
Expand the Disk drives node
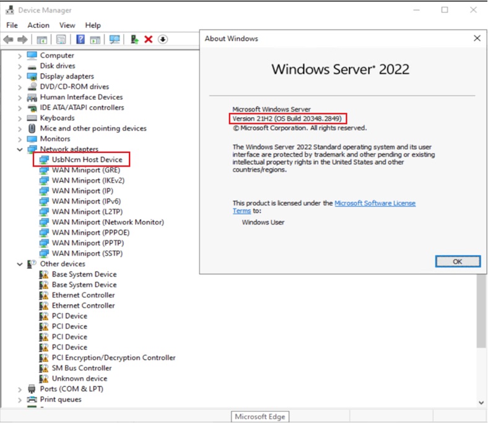pyautogui.click(x=20, y=66)
